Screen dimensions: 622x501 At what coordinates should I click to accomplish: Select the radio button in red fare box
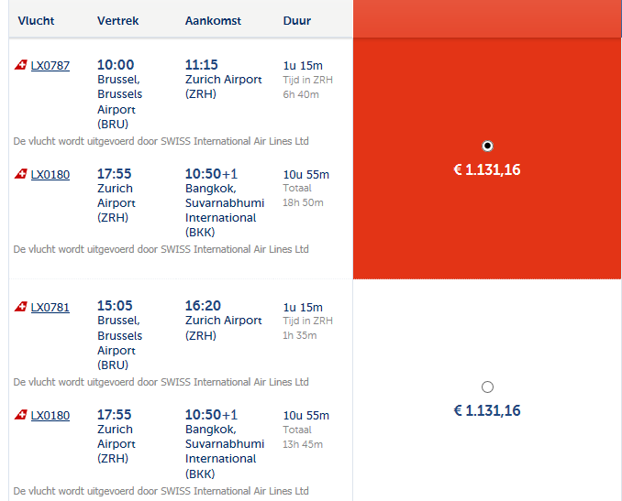[x=487, y=146]
